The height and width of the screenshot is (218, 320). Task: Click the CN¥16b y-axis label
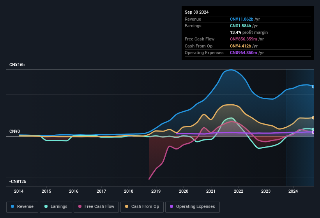tap(17, 65)
